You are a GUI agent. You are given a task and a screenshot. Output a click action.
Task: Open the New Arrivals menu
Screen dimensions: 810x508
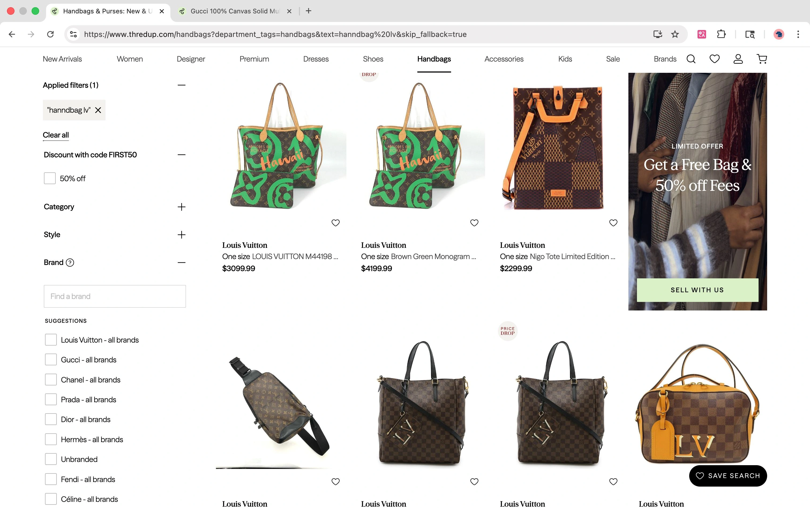pos(62,59)
